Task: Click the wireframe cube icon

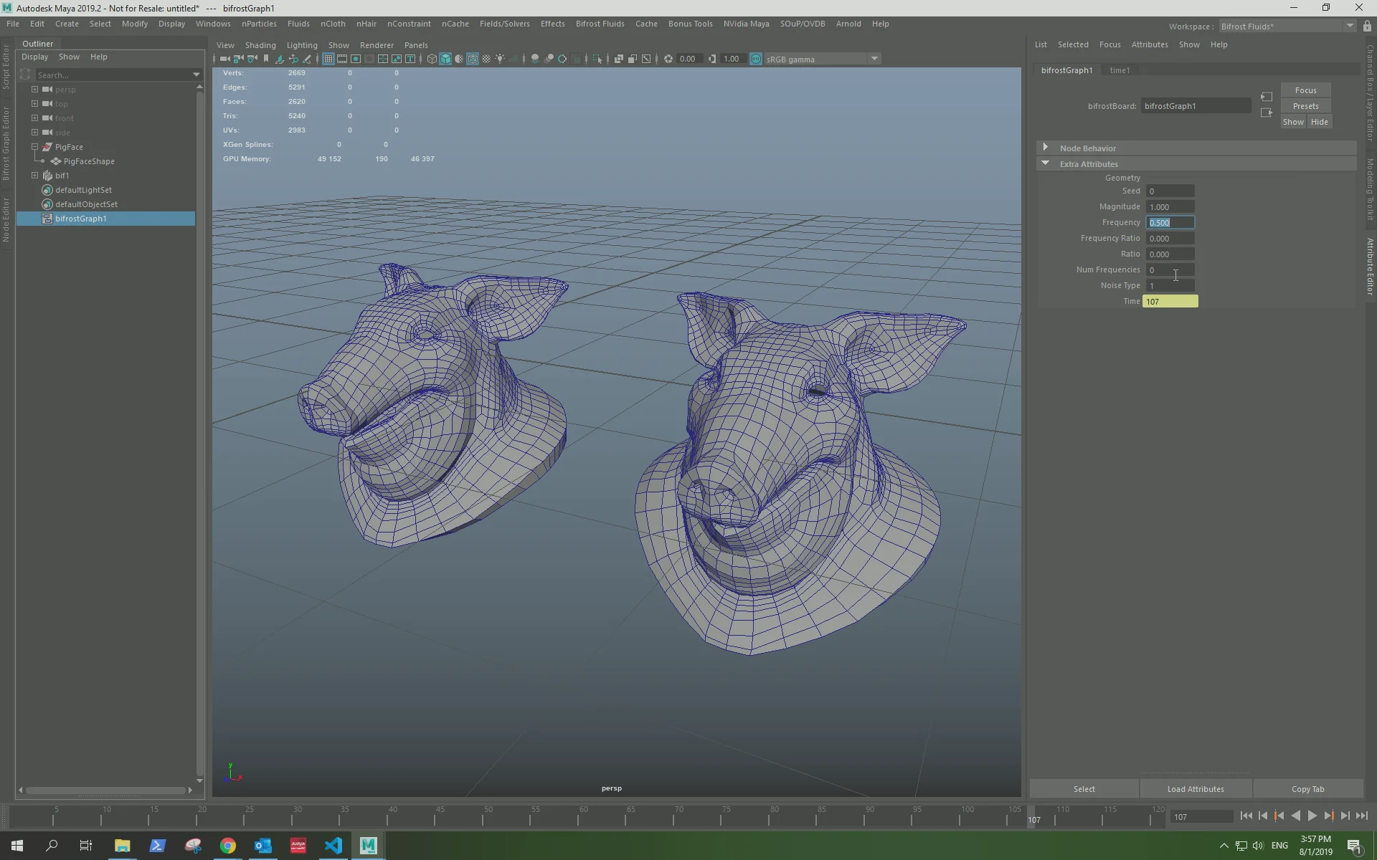Action: pos(432,59)
